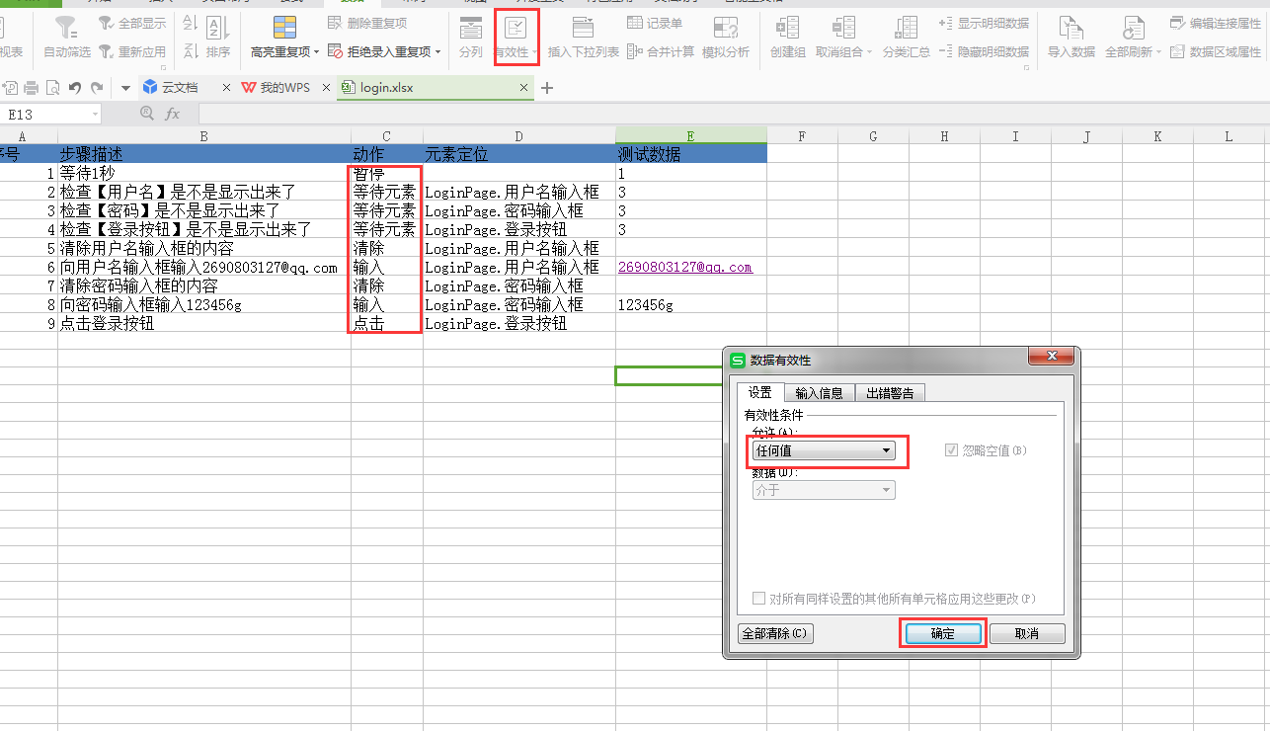
Task: Open 模拟分析 what-if analysis
Action: click(726, 37)
